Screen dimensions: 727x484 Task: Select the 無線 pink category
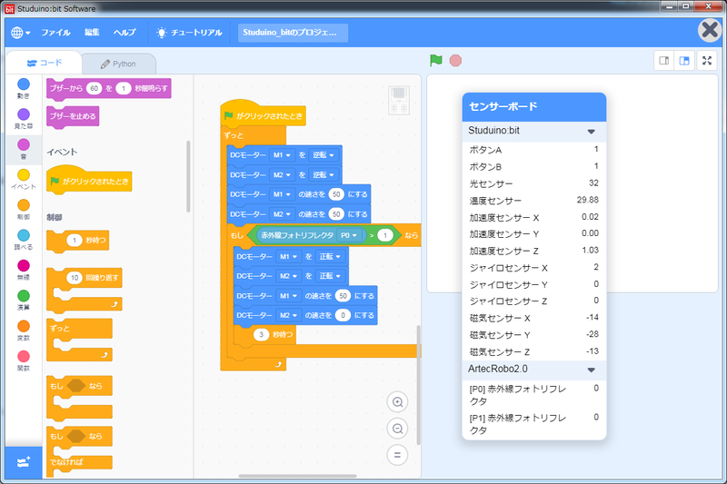(x=24, y=270)
